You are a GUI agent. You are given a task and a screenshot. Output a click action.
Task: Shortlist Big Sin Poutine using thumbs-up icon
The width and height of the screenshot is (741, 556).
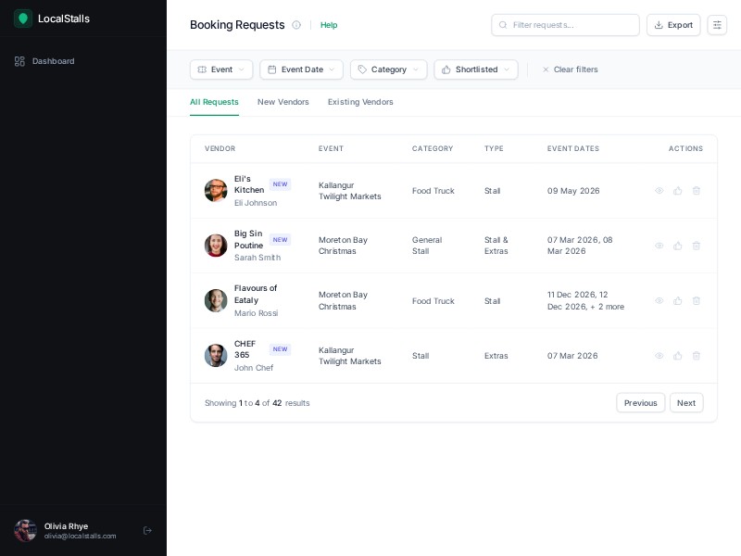(678, 246)
